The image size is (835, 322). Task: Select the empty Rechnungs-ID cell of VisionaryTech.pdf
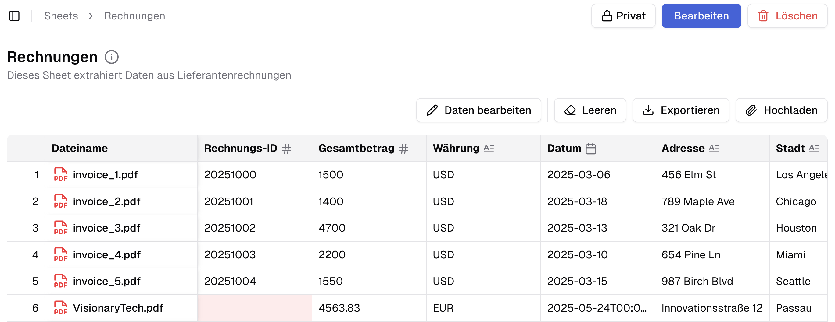(x=255, y=308)
